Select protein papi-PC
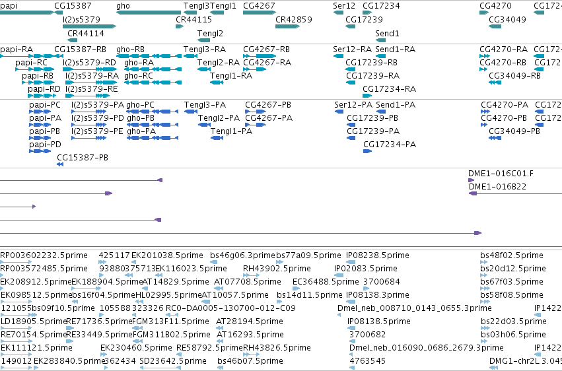The width and height of the screenshot is (562, 371). (x=40, y=112)
